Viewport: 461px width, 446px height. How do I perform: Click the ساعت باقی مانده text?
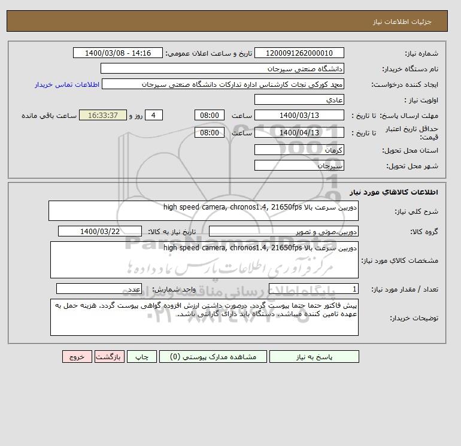(x=49, y=116)
